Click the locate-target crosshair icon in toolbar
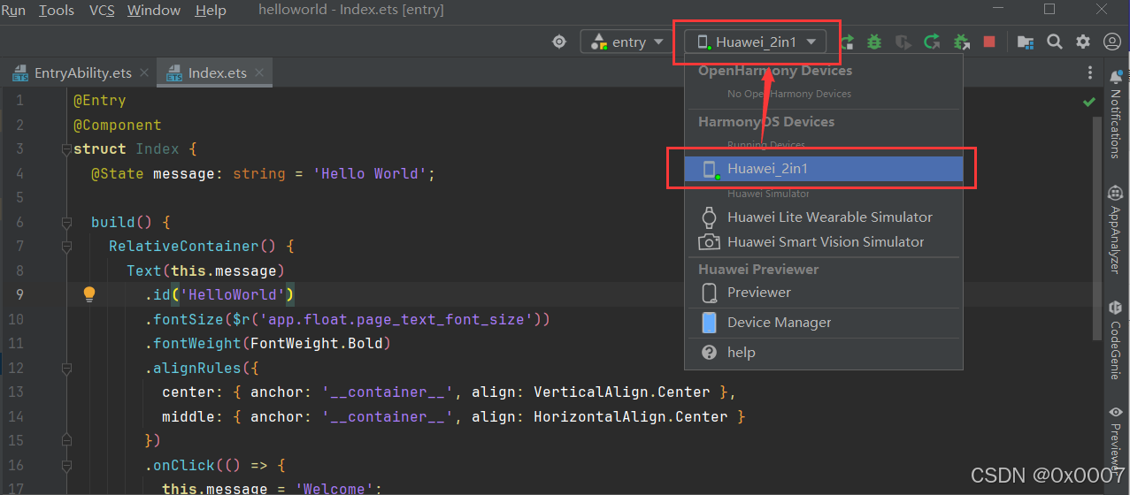This screenshot has height=495, width=1130. [559, 42]
